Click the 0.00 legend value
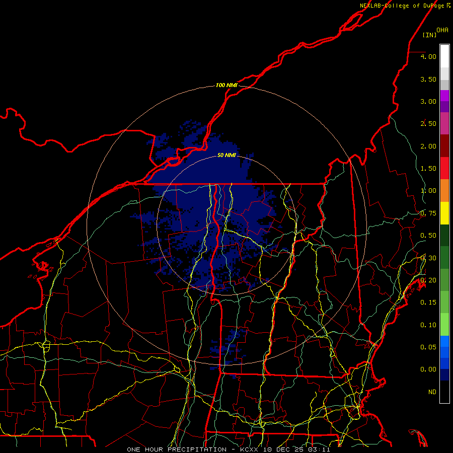The height and width of the screenshot is (453, 453). [428, 369]
